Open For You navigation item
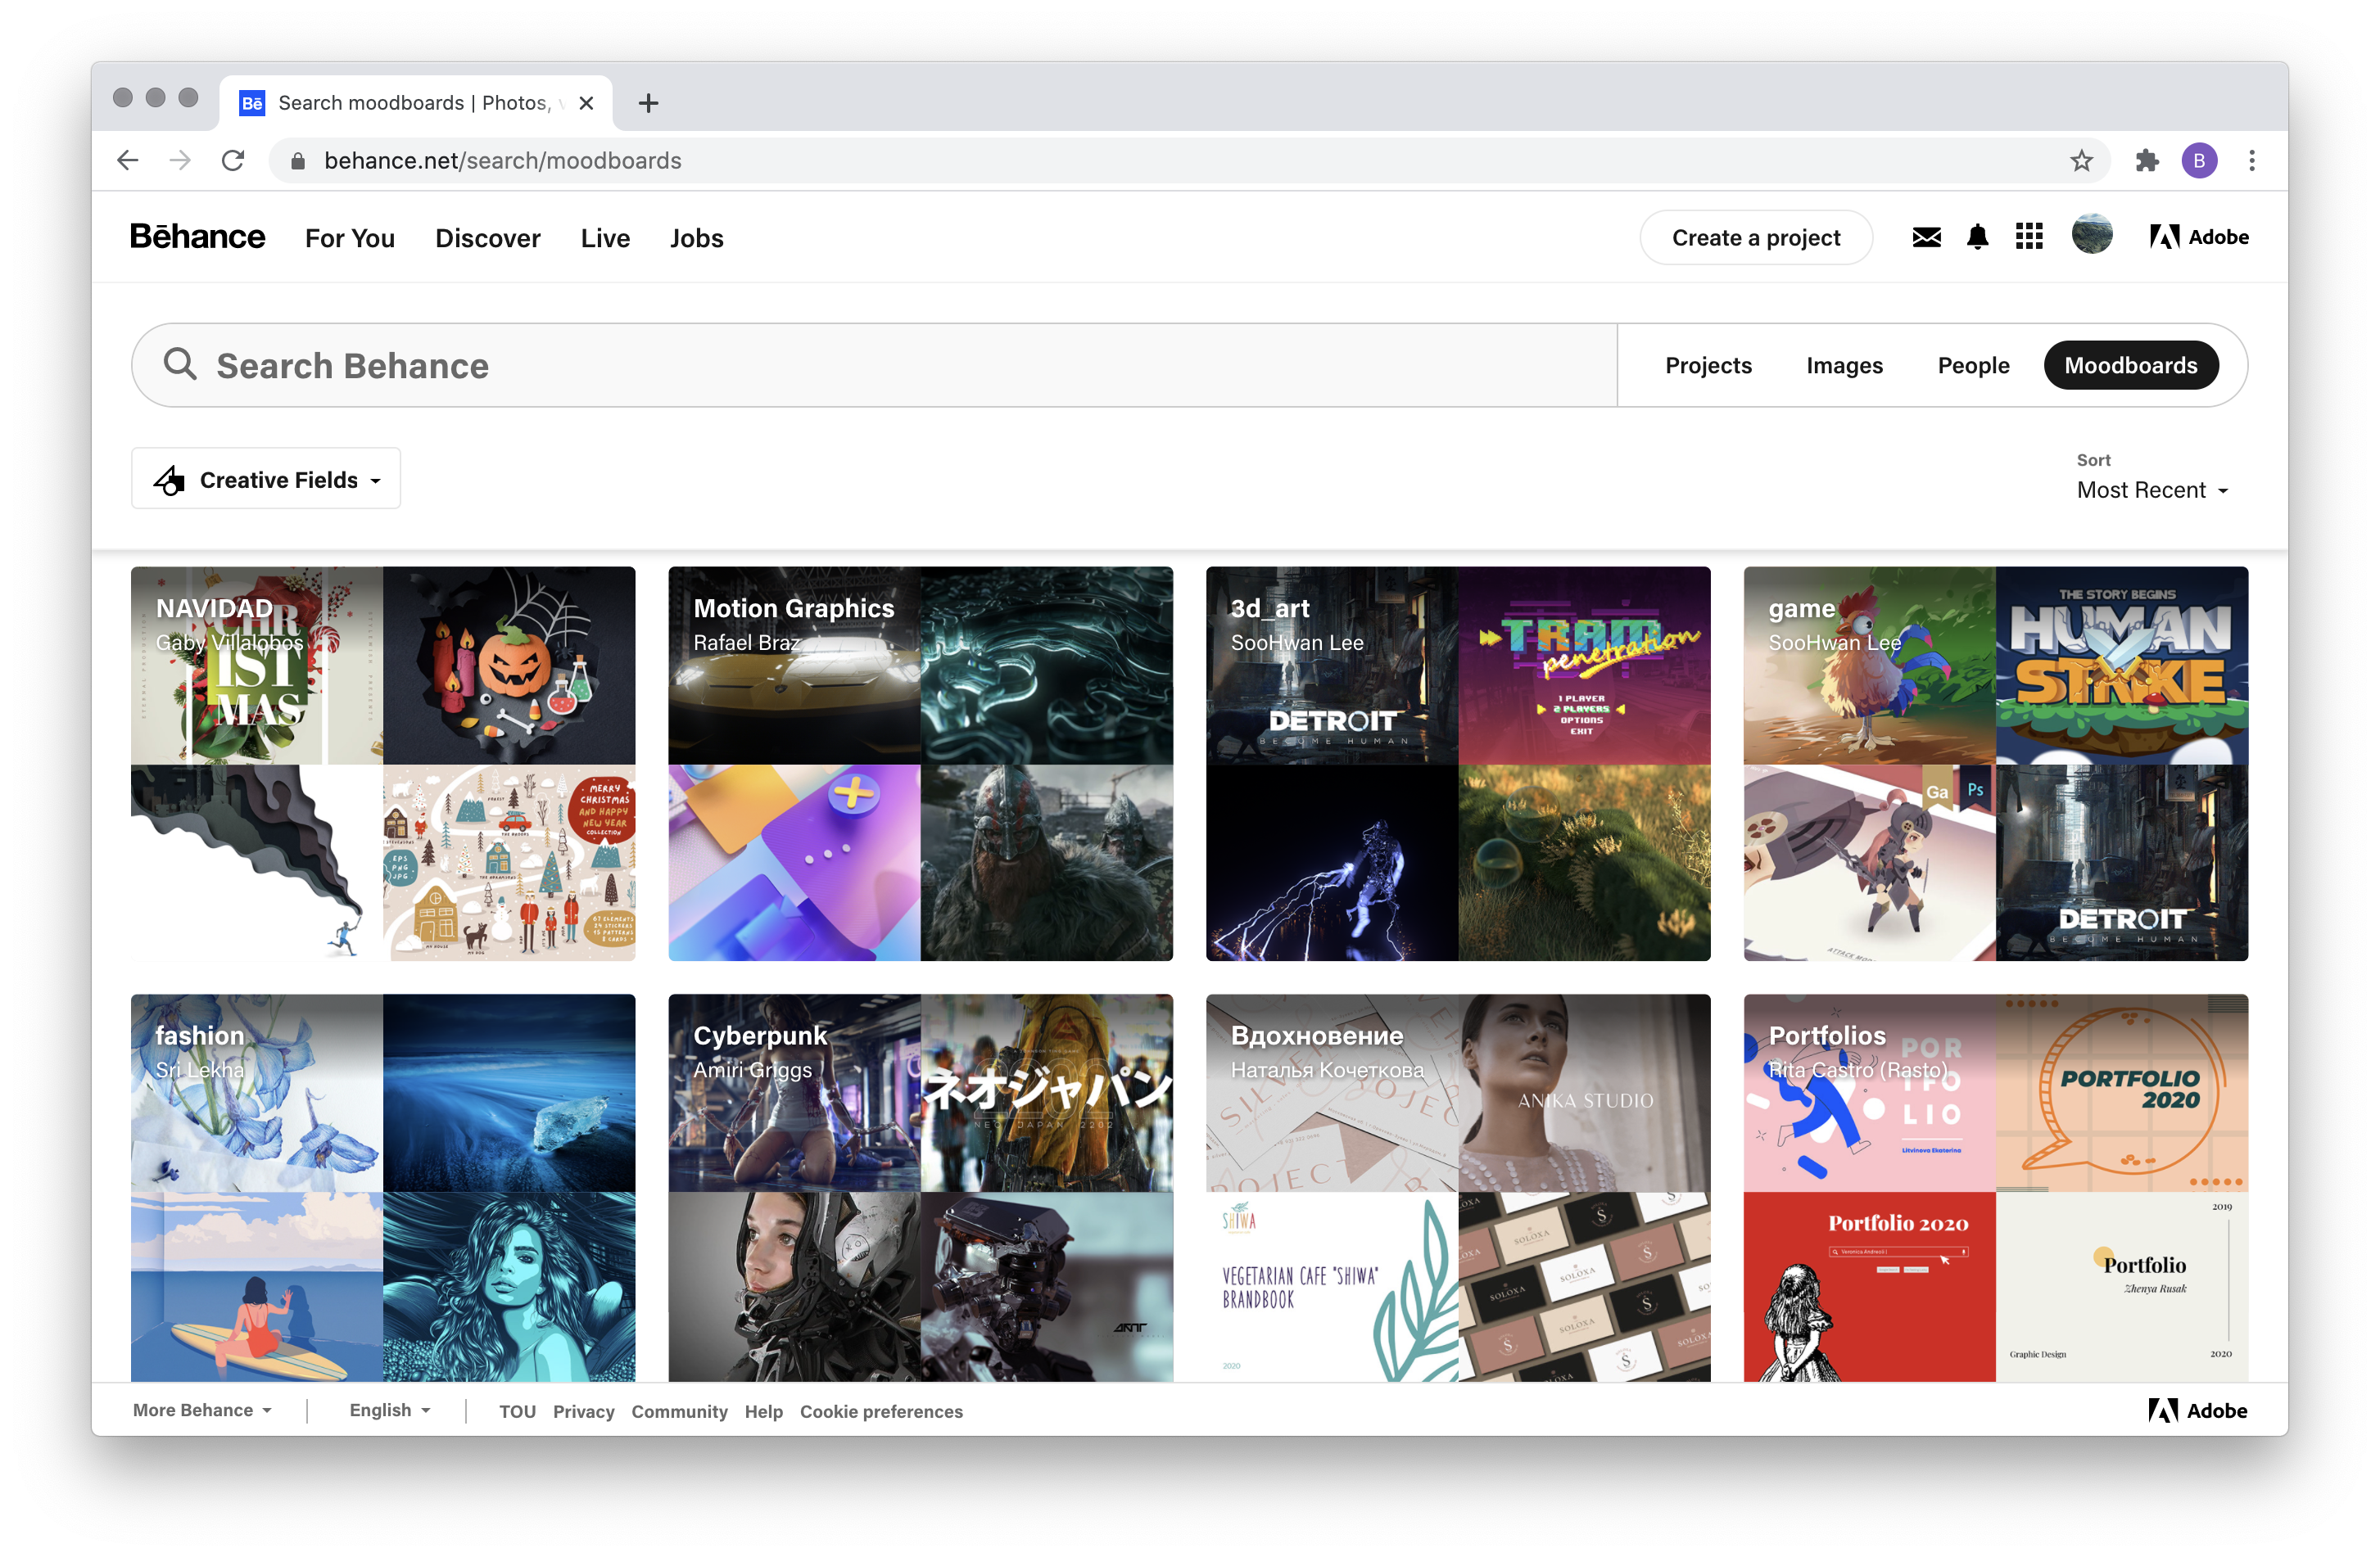Image resolution: width=2380 pixels, height=1557 pixels. (x=350, y=239)
